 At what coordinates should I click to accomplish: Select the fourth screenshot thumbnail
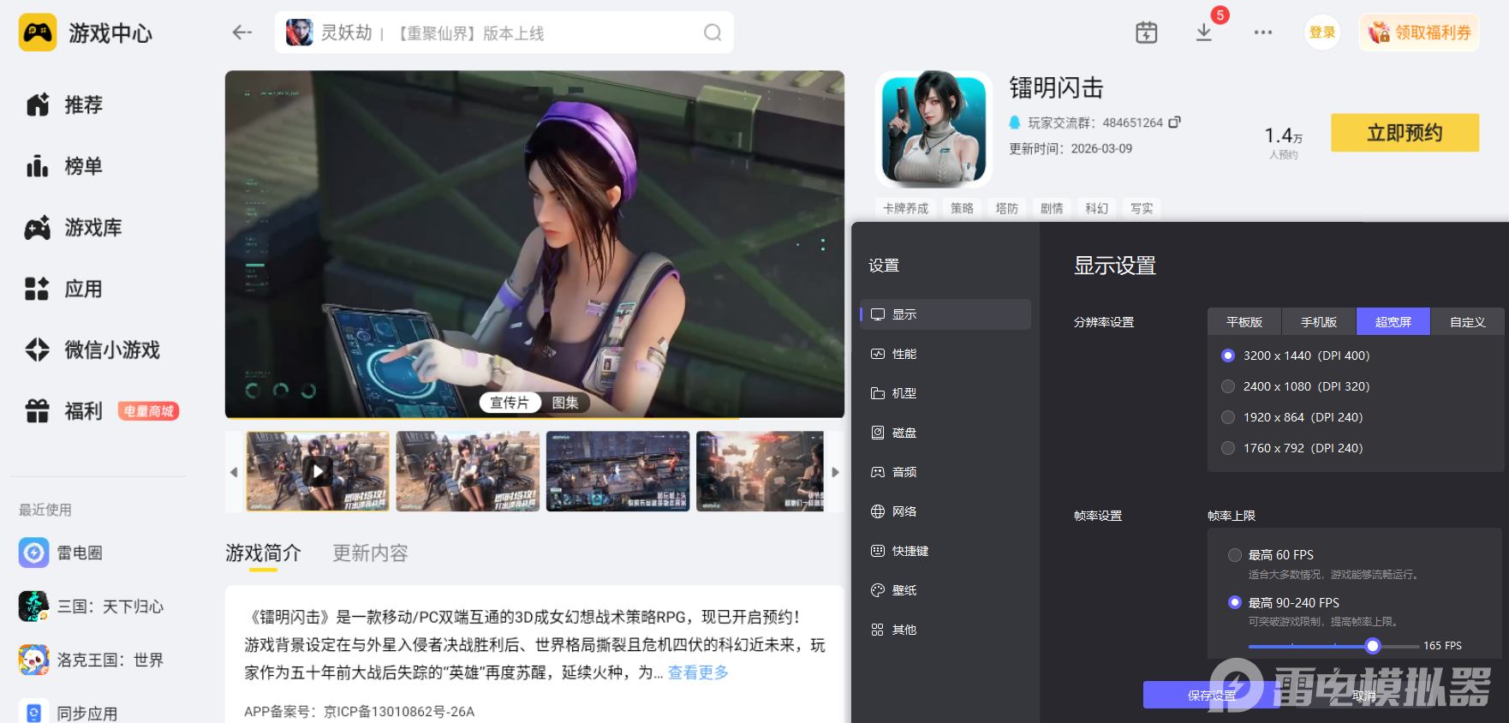coord(760,471)
